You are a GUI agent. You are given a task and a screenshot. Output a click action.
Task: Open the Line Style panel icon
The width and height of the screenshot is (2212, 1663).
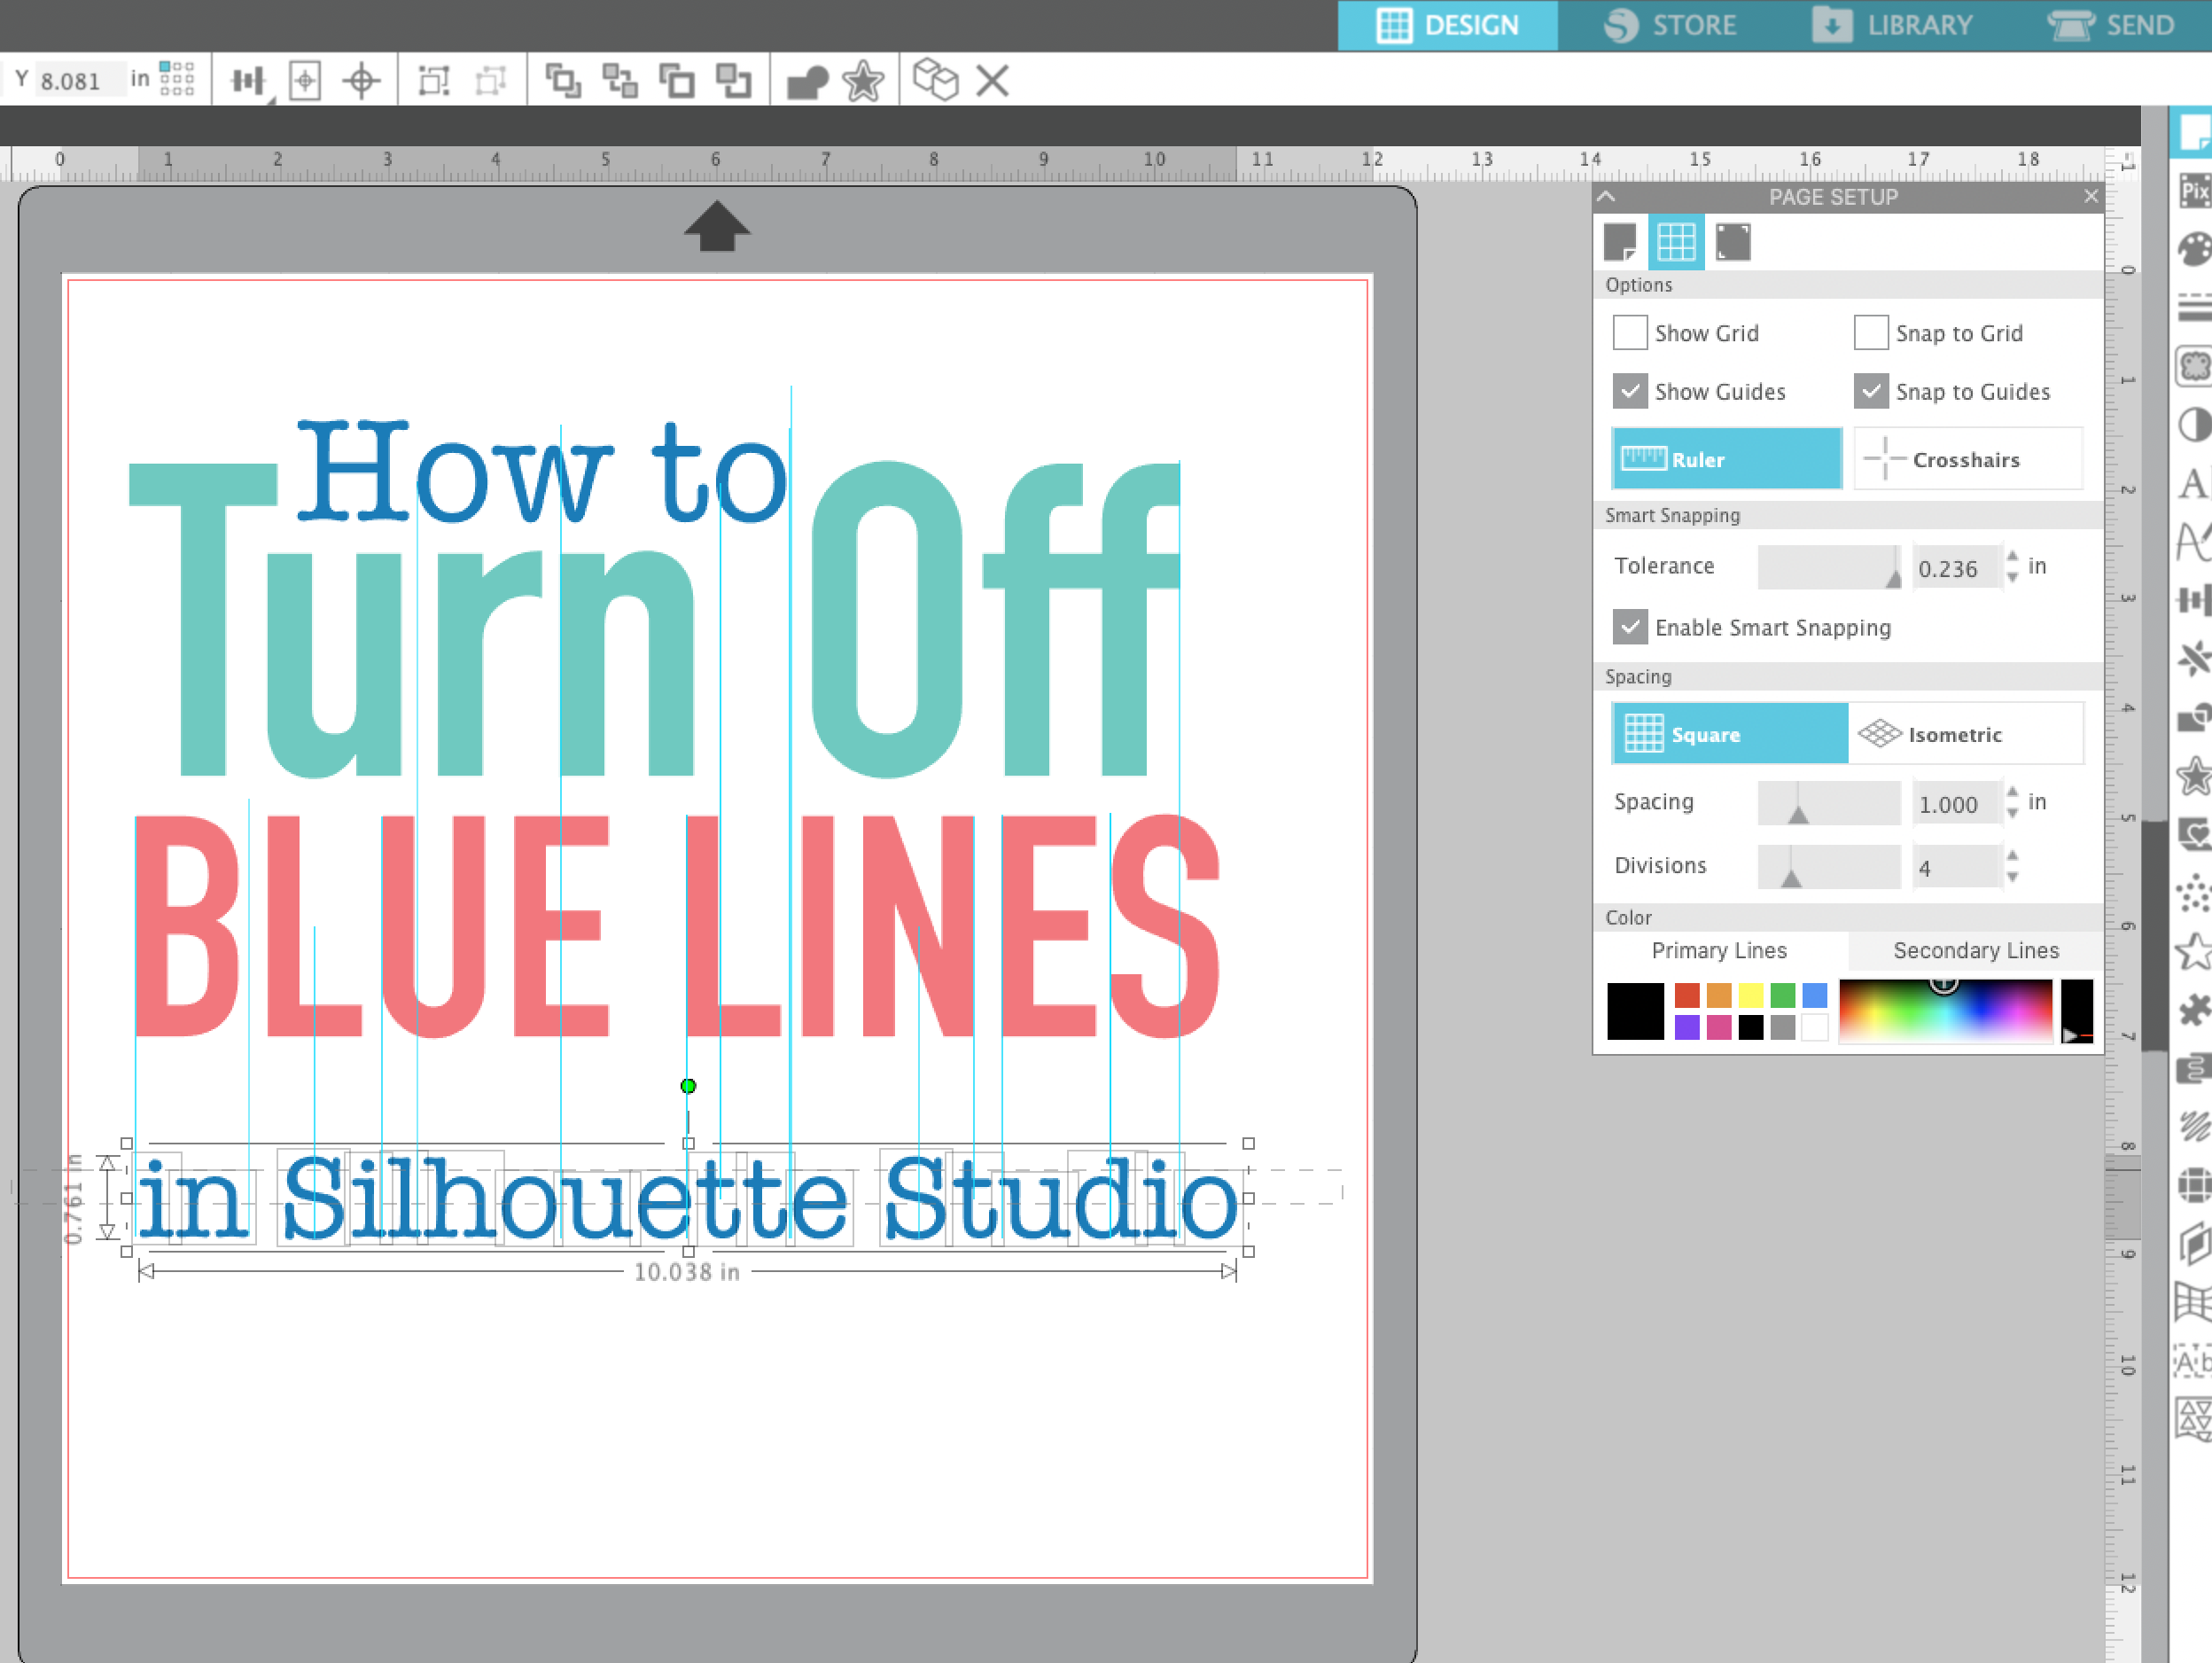[2194, 308]
